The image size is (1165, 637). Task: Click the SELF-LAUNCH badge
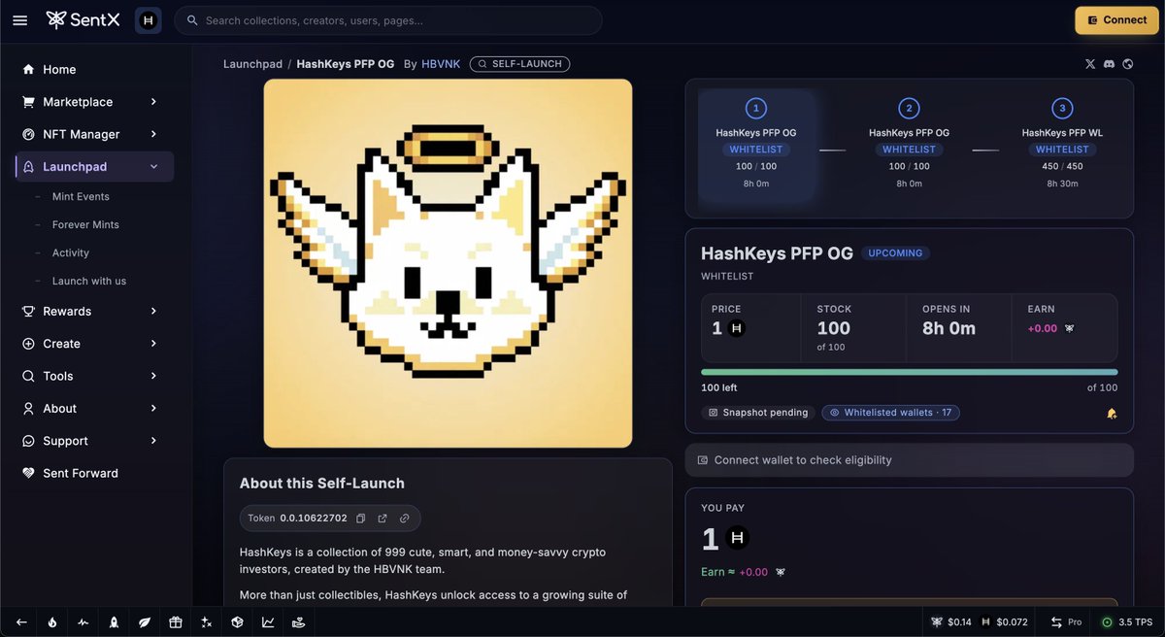[x=519, y=64]
